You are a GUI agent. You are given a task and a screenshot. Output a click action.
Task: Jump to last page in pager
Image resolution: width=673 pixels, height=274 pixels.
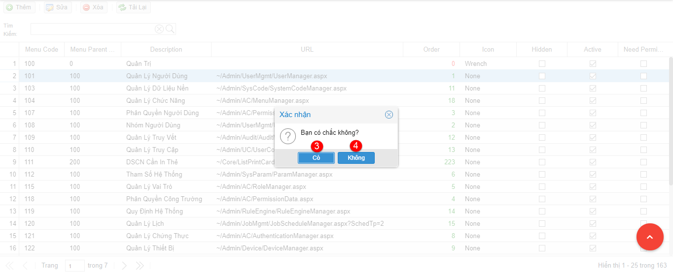click(140, 266)
